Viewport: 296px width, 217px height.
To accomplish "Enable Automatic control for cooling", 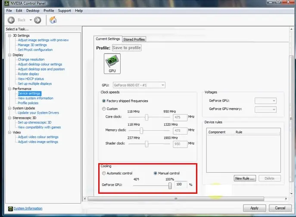I will pos(104,173).
